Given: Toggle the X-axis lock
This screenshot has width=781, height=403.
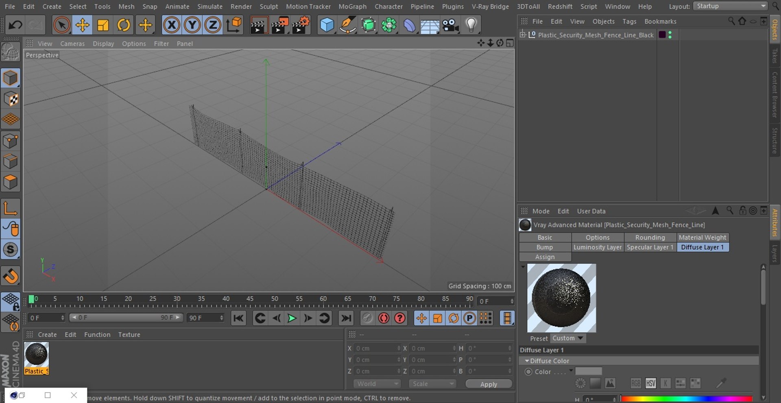Looking at the screenshot, I should point(172,25).
